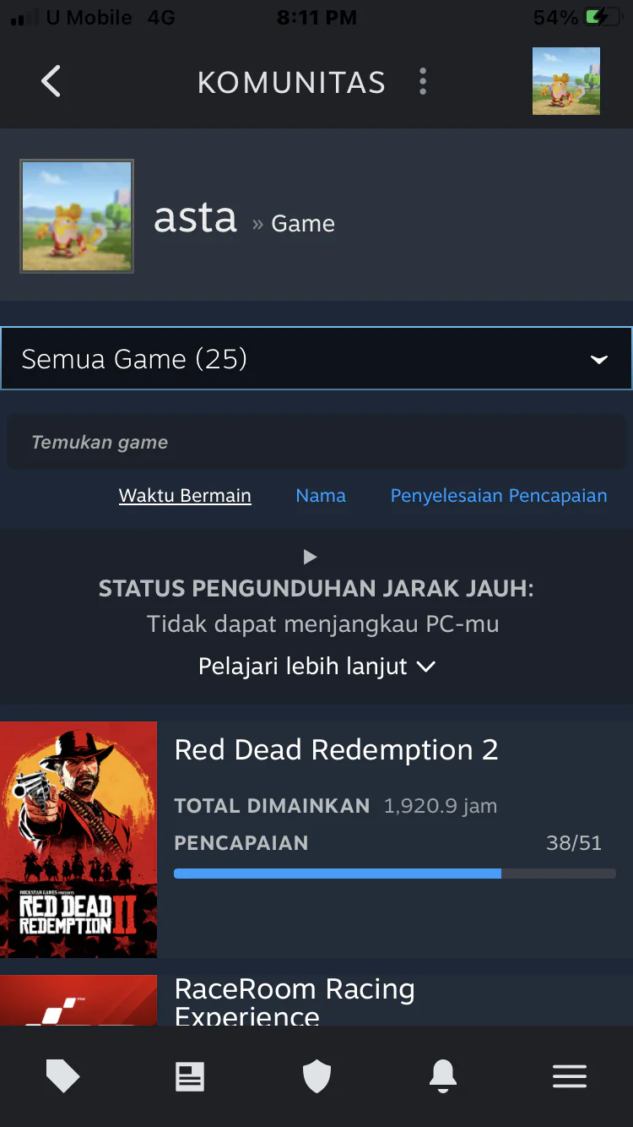Tap the back arrow icon

(x=51, y=82)
